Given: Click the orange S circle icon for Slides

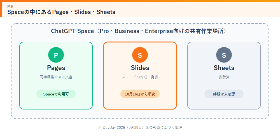Looking at the screenshot, I should tap(140, 55).
